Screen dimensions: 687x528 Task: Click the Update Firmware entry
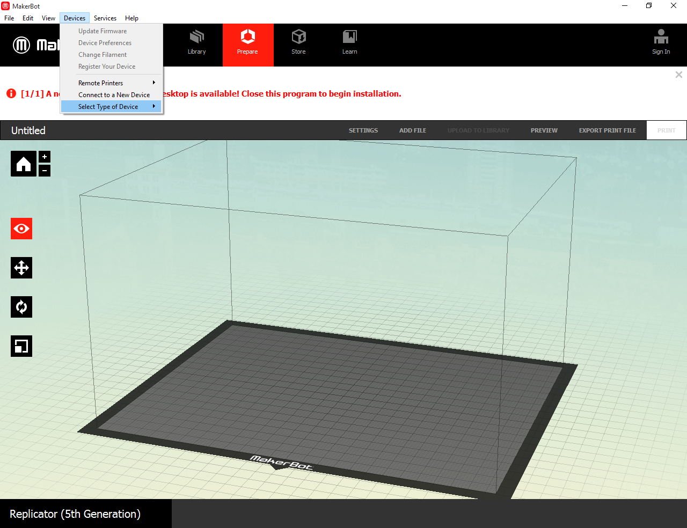coord(111,31)
